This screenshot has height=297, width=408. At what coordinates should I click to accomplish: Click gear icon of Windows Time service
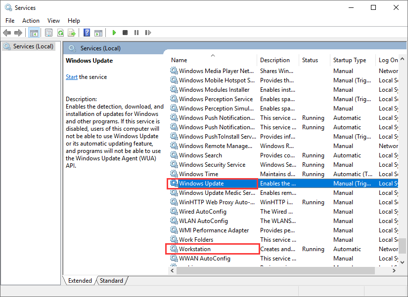click(x=174, y=174)
